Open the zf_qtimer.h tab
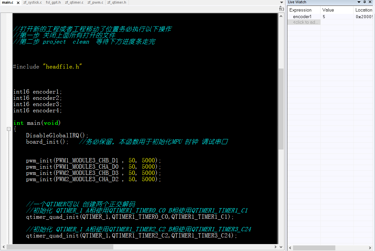The height and width of the screenshot is (251, 375). click(x=117, y=2)
